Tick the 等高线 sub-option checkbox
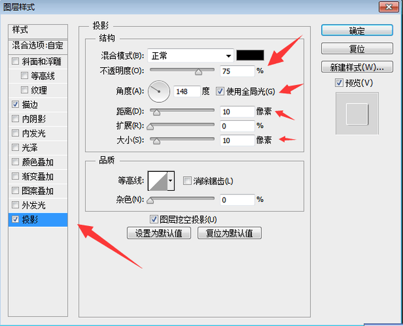This screenshot has width=403, height=326. coord(25,76)
